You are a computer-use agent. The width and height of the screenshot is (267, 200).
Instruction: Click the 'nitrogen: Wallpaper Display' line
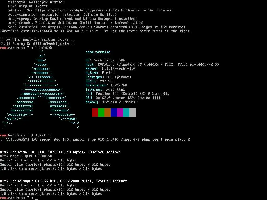pos(37,2)
